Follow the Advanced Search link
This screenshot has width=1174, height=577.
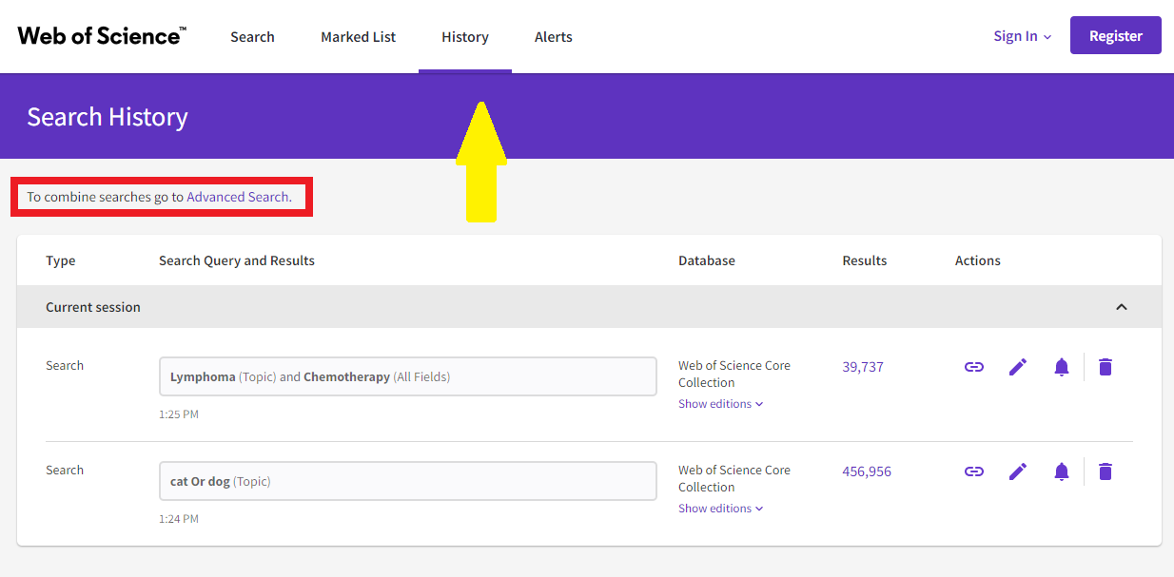[238, 197]
